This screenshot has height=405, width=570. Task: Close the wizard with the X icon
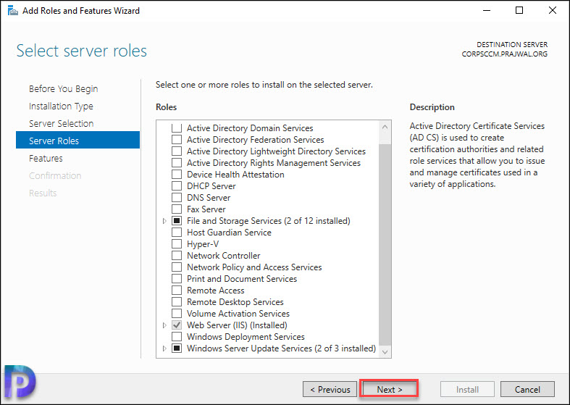point(552,10)
